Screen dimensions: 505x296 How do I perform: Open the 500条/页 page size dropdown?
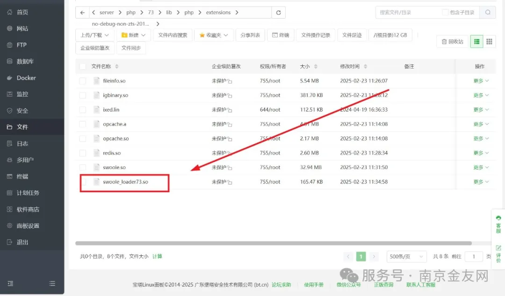[406, 256]
